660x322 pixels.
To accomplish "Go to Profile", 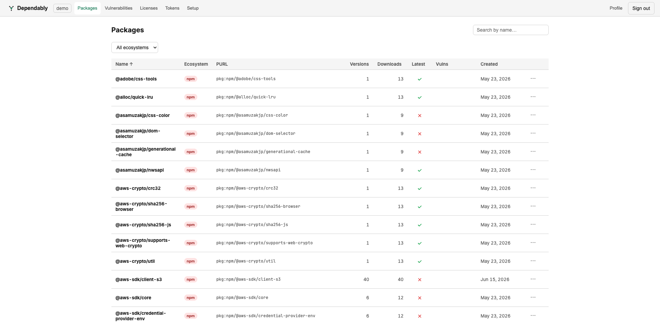I will pyautogui.click(x=616, y=8).
